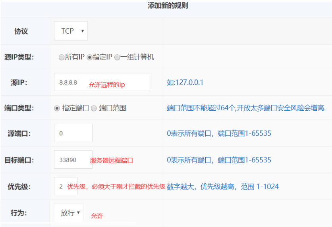The height and width of the screenshot is (227, 332).
Task: Click the red 服务器远程端口 annotation
Action: (112, 160)
